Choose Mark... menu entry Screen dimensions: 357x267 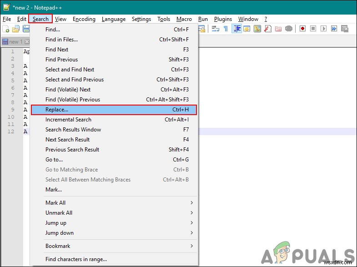coord(114,190)
